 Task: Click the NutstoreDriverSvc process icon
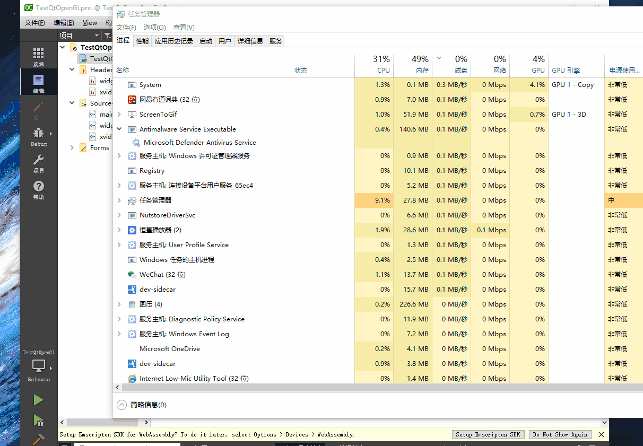(132, 215)
